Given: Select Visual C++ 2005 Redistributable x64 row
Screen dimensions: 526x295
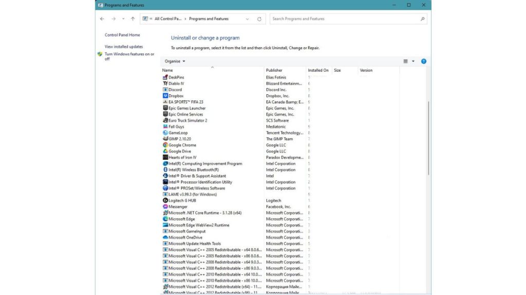Looking at the screenshot, I should [280, 250].
